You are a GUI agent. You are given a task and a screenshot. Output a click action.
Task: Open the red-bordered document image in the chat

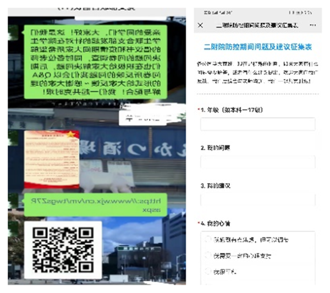click(52, 159)
